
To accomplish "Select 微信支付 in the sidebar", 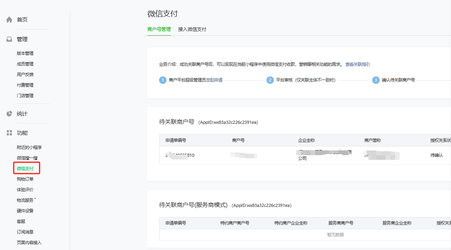I will coord(25,168).
